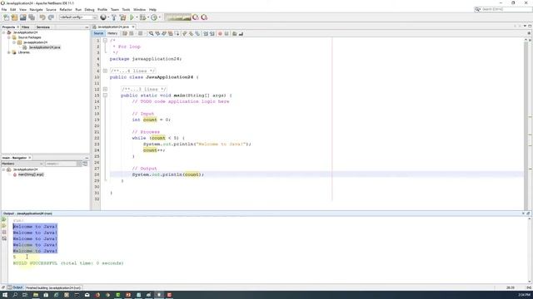The width and height of the screenshot is (533, 299).
Task: Open the Help menu
Action: tap(152, 9)
